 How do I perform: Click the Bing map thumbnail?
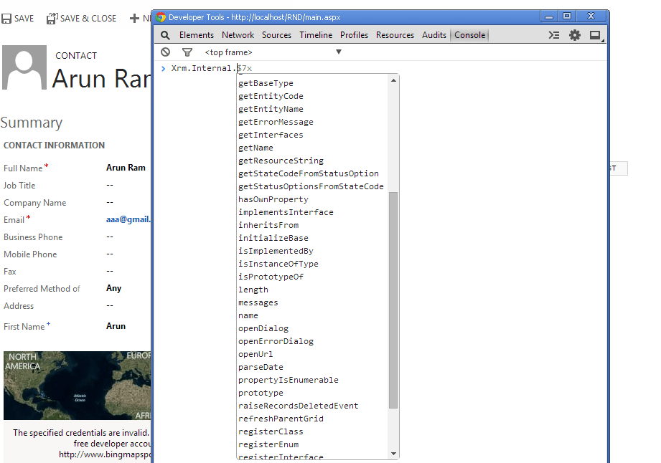coord(77,386)
